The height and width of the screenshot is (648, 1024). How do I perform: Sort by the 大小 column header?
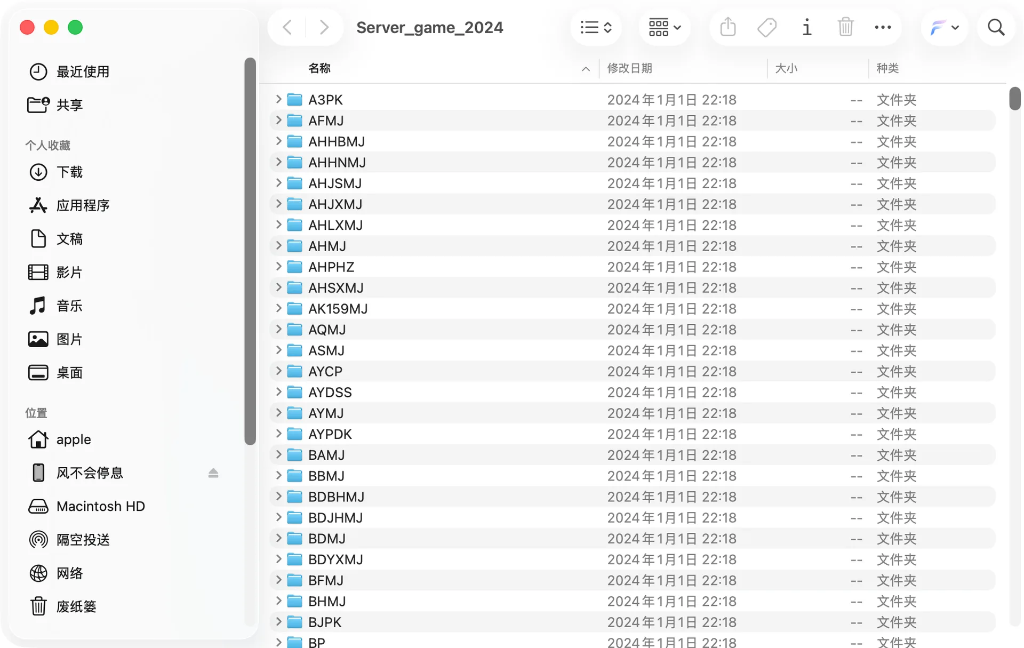[x=786, y=68]
